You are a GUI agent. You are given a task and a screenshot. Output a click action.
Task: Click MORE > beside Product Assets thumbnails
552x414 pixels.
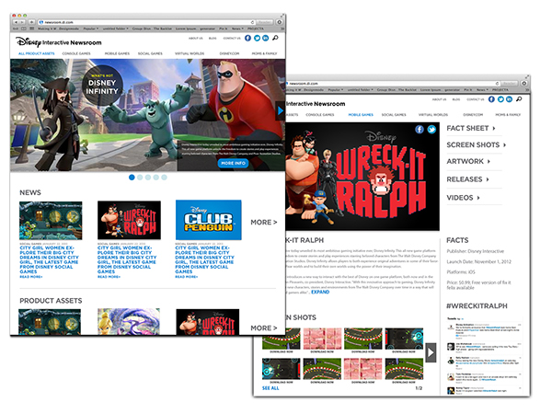(264, 328)
